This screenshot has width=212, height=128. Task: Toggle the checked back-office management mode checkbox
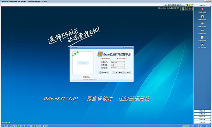click(x=118, y=58)
